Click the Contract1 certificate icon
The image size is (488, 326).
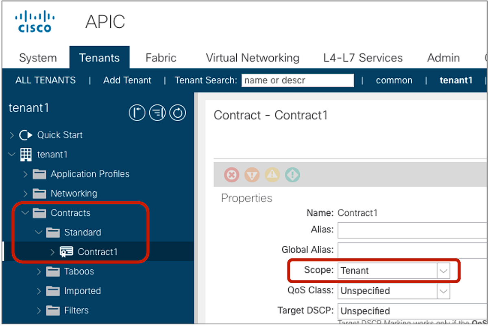tap(66, 252)
